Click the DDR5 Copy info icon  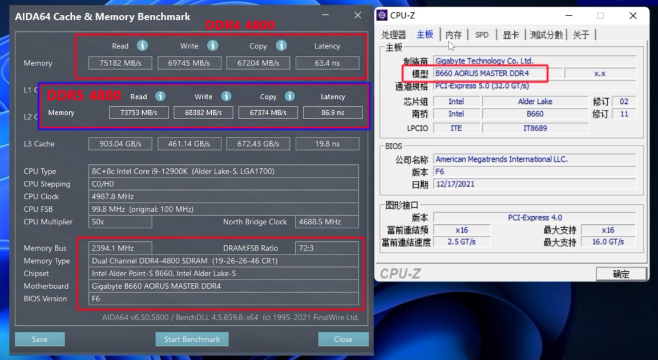click(x=290, y=96)
